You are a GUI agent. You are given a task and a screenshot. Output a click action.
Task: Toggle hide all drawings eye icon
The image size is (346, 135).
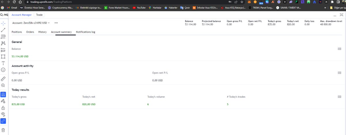pos(3,114)
